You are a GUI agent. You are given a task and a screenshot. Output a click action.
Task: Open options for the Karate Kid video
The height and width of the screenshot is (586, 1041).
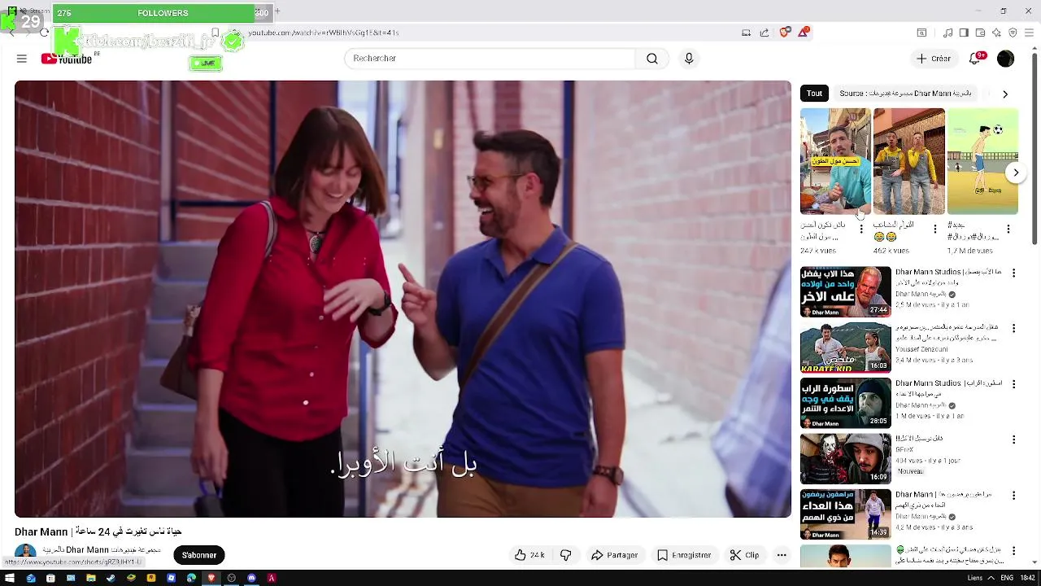[1013, 329]
